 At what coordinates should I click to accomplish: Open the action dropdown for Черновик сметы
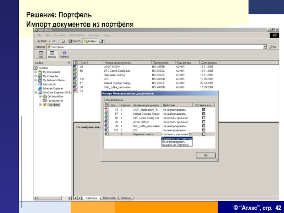(190, 134)
